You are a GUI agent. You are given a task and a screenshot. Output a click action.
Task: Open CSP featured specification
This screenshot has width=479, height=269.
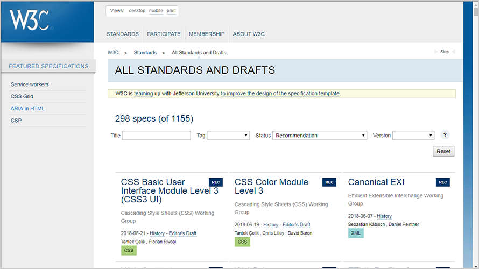pyautogui.click(x=16, y=121)
